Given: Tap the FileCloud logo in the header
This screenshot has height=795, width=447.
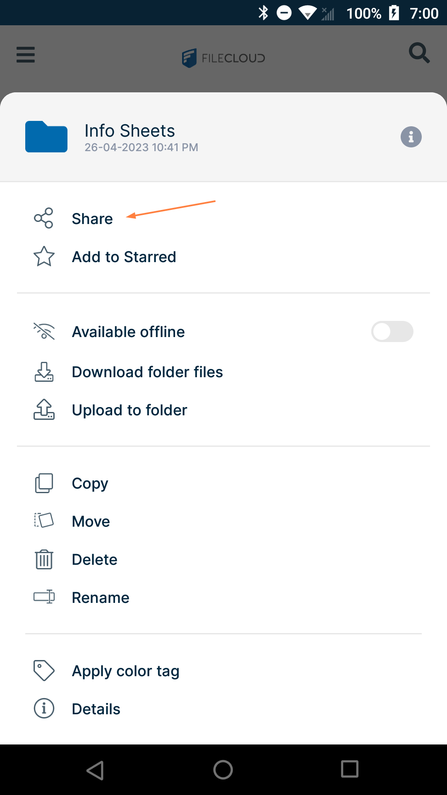Looking at the screenshot, I should pyautogui.click(x=223, y=58).
